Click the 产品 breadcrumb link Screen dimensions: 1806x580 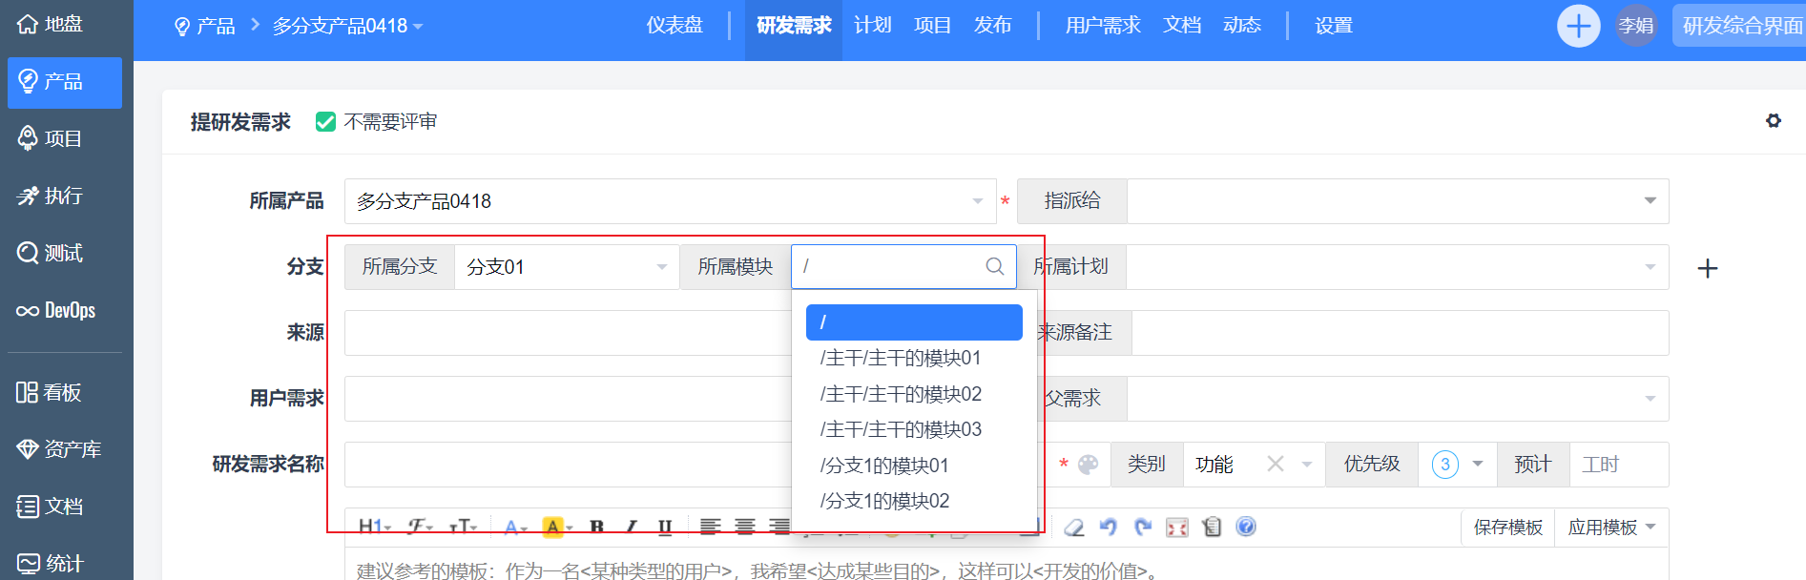pos(205,26)
